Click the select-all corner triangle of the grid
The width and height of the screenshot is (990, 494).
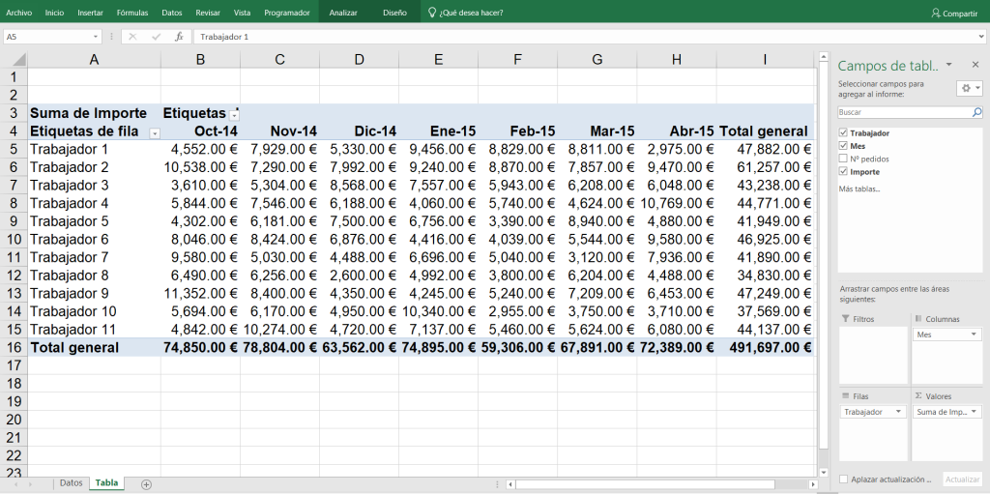pyautogui.click(x=14, y=59)
